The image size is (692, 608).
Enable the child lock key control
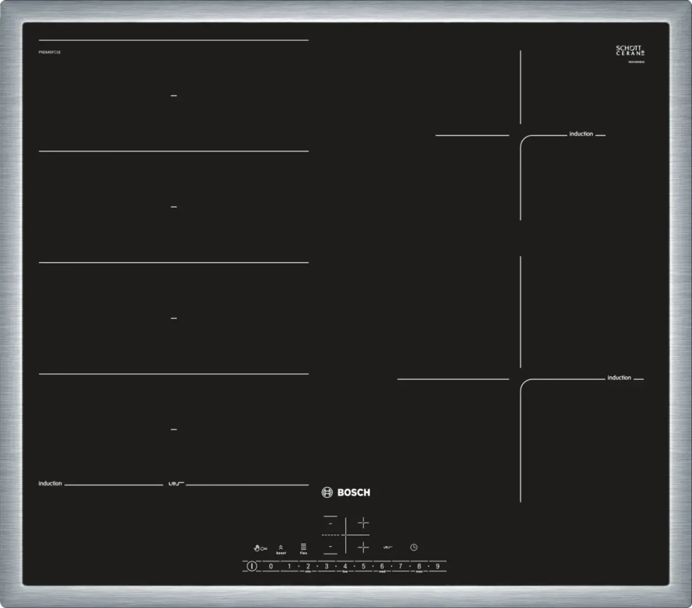point(259,547)
